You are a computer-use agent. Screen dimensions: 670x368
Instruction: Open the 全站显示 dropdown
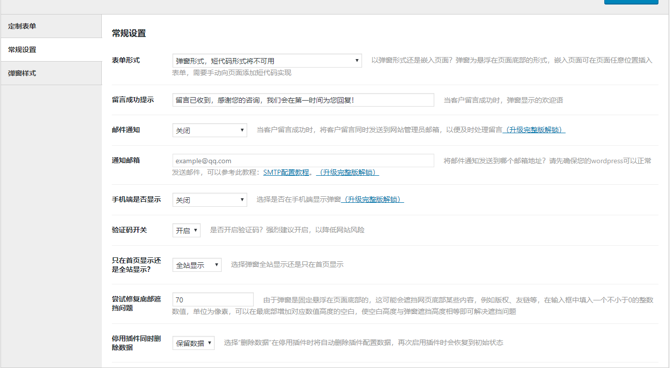click(x=197, y=265)
